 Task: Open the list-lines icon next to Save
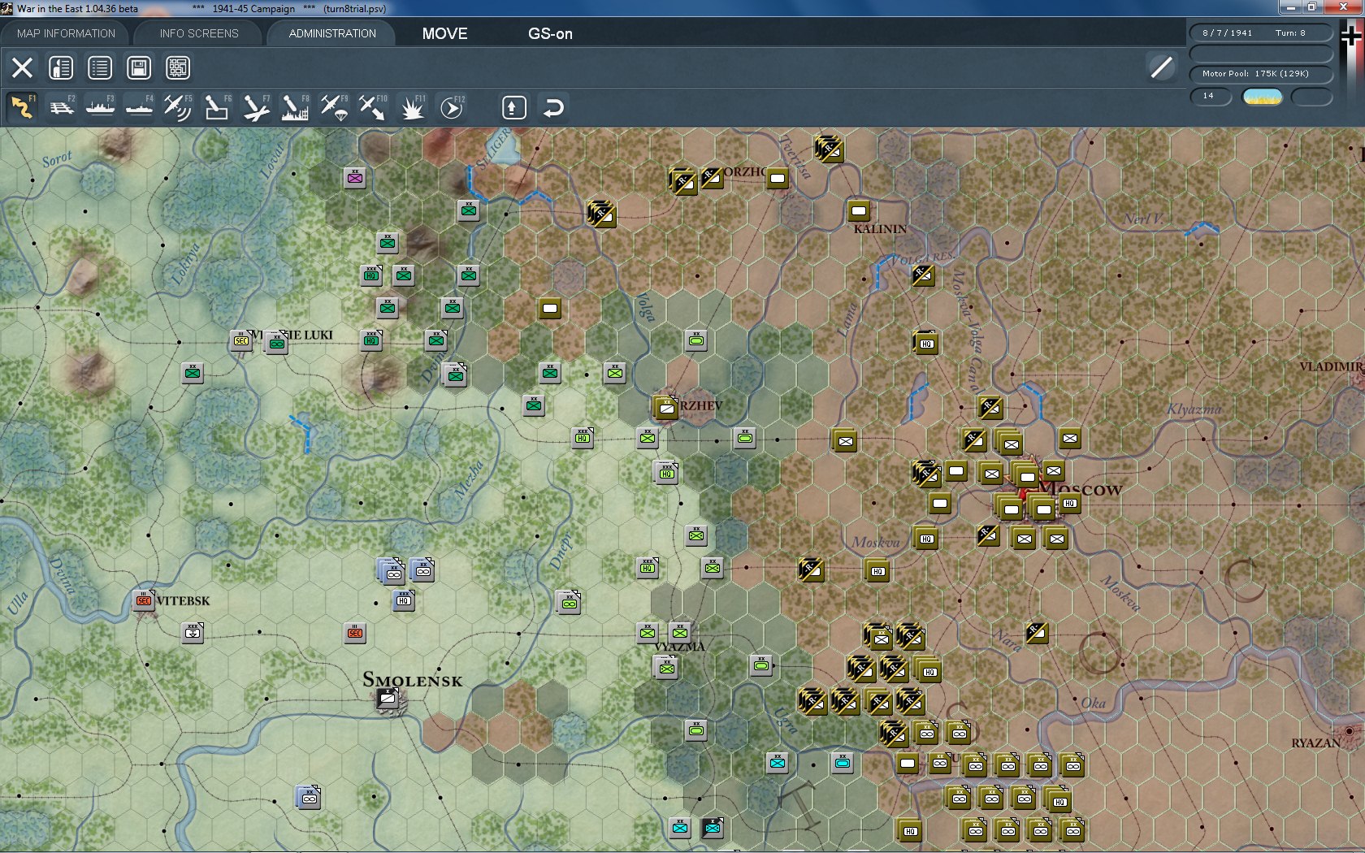[x=100, y=67]
